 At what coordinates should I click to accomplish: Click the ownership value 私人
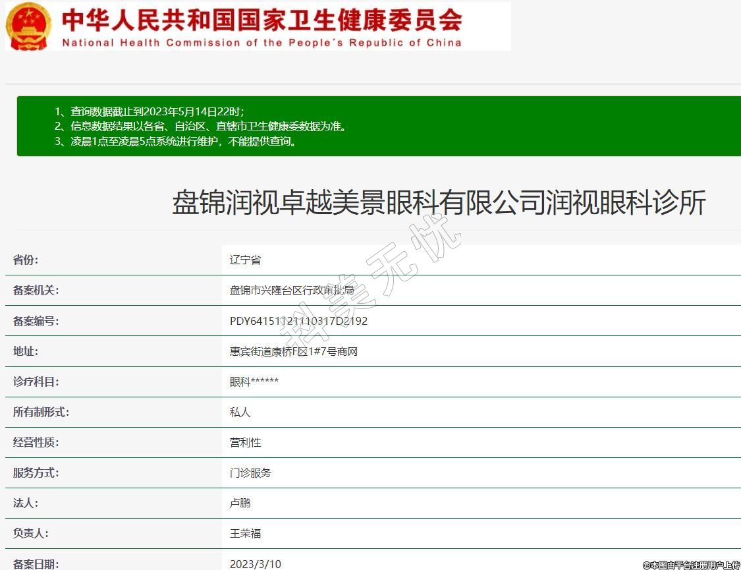(x=240, y=413)
